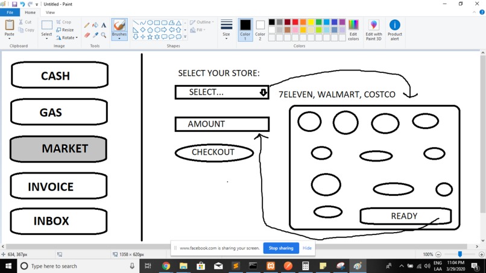Viewport: 486px width, 273px height.
Task: Click Edit with Paint 3D
Action: pyautogui.click(x=373, y=30)
